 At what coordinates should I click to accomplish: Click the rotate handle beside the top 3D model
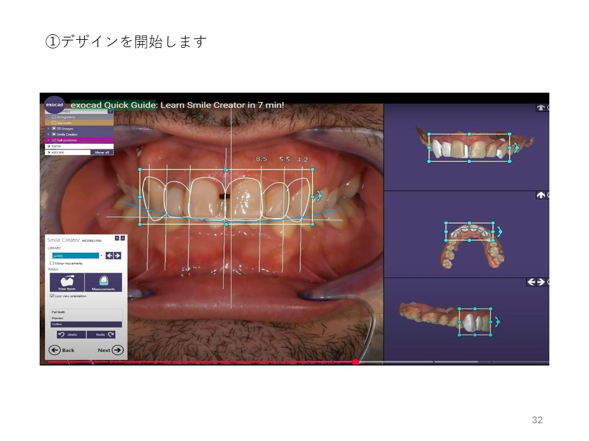517,148
